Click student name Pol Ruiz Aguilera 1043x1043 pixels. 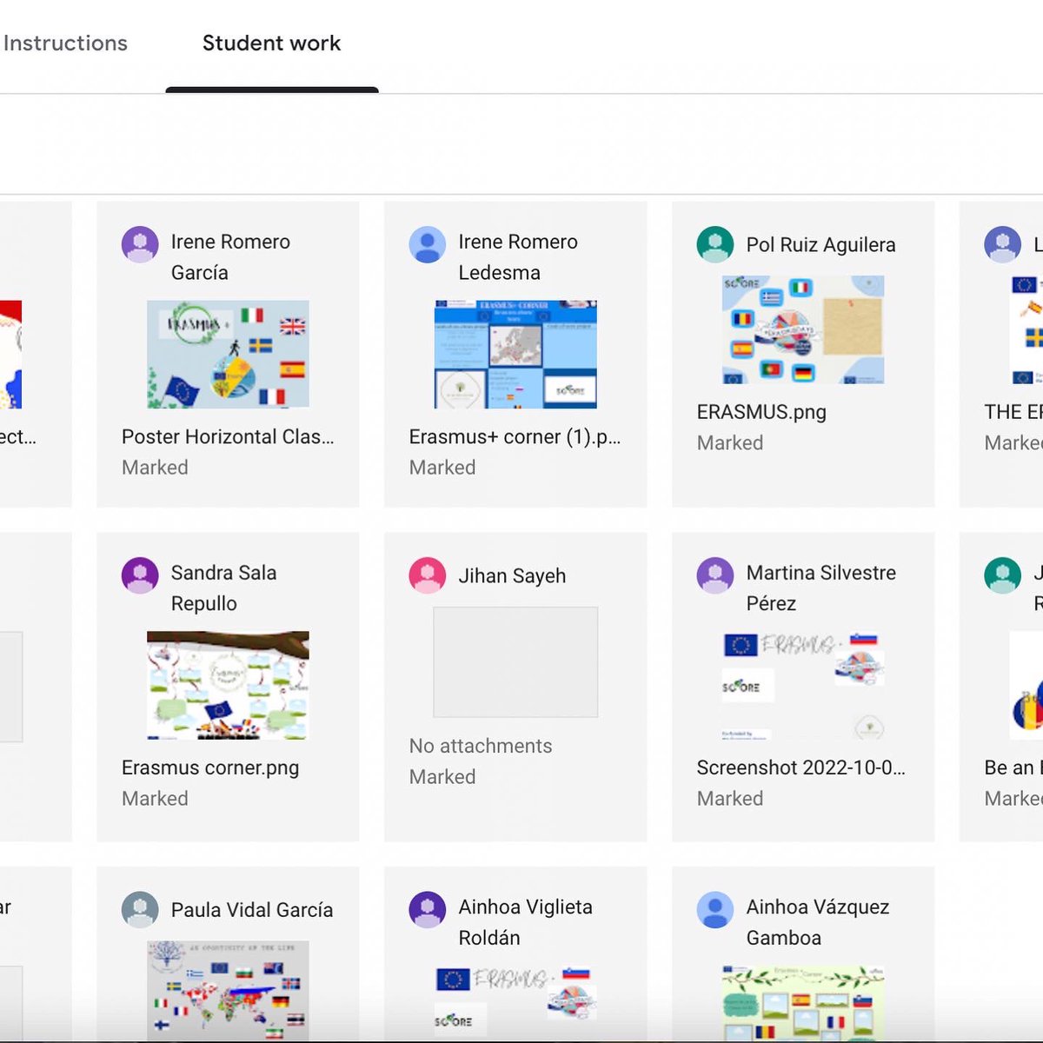click(x=820, y=245)
